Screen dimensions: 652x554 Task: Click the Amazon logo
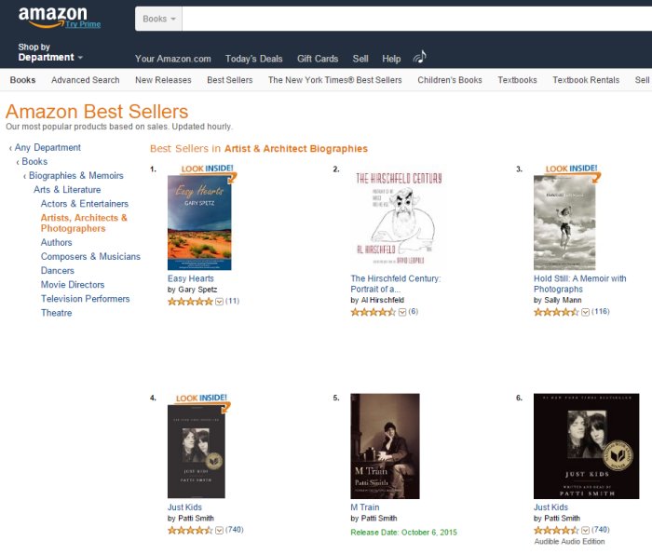pyautogui.click(x=51, y=15)
